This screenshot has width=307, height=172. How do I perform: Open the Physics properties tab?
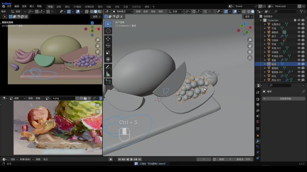coord(258,152)
